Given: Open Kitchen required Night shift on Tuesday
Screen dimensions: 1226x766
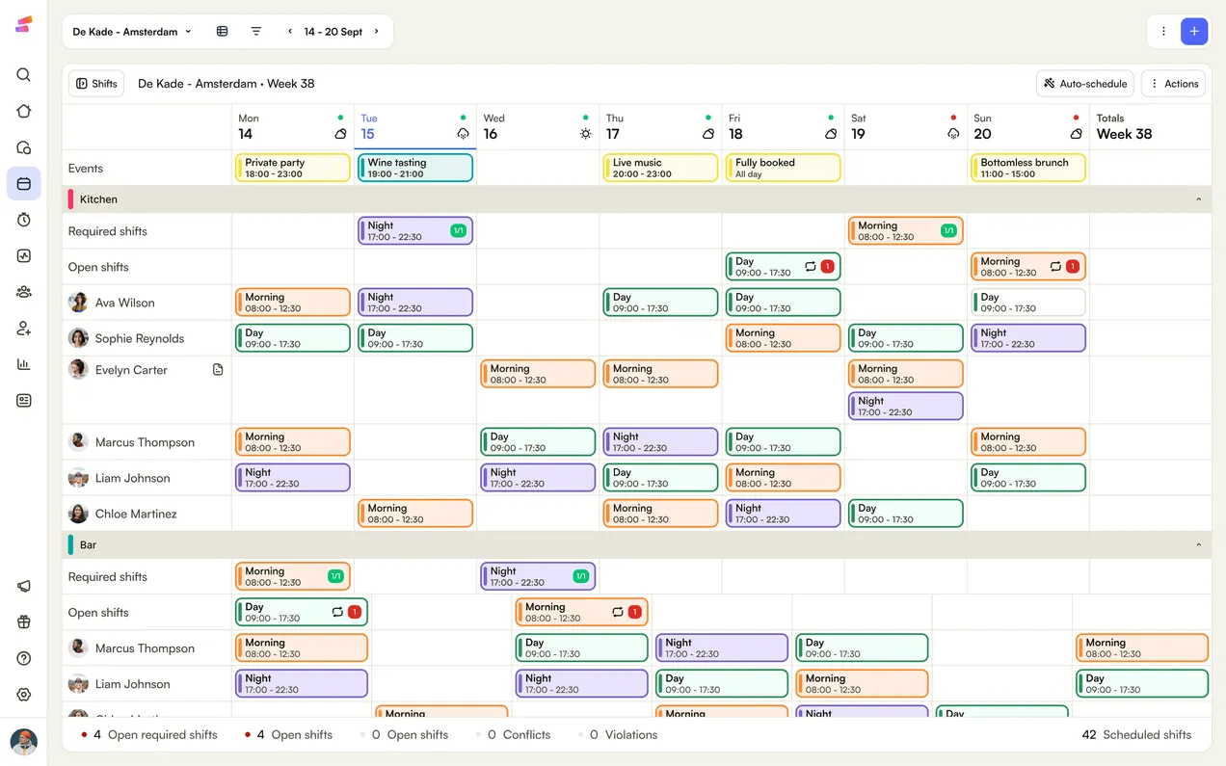Looking at the screenshot, I should tap(415, 231).
